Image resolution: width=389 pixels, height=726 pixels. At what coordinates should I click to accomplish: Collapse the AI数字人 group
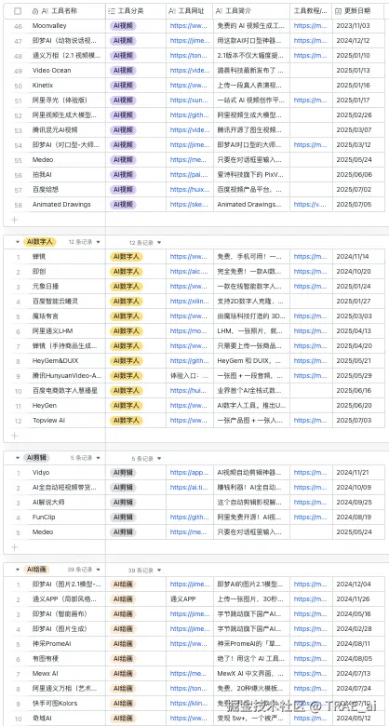coord(18,242)
